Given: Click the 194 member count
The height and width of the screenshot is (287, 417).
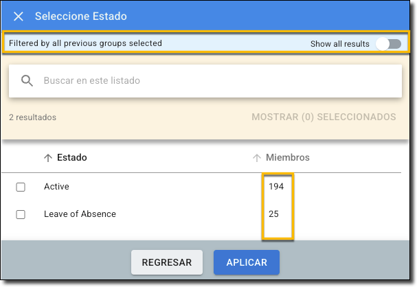Looking at the screenshot, I should (x=276, y=187).
